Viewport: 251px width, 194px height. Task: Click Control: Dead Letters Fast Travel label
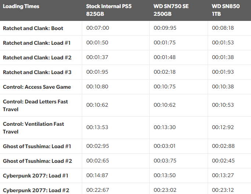[x=35, y=105]
